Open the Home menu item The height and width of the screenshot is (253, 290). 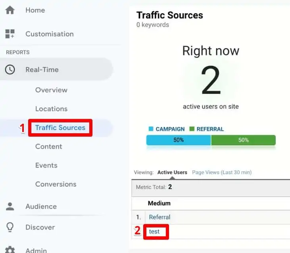(35, 10)
